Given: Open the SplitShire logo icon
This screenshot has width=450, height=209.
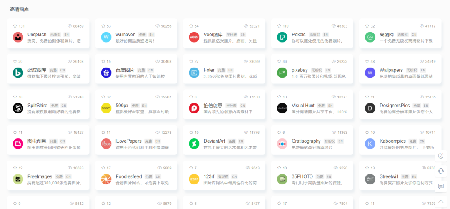Looking at the screenshot, I should (18, 108).
